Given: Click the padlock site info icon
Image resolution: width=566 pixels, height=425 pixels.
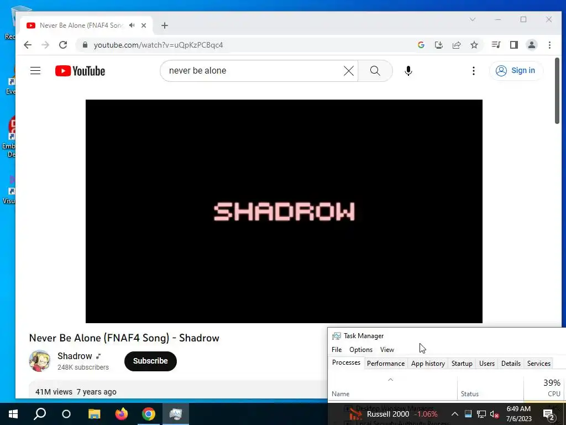Looking at the screenshot, I should (x=85, y=45).
